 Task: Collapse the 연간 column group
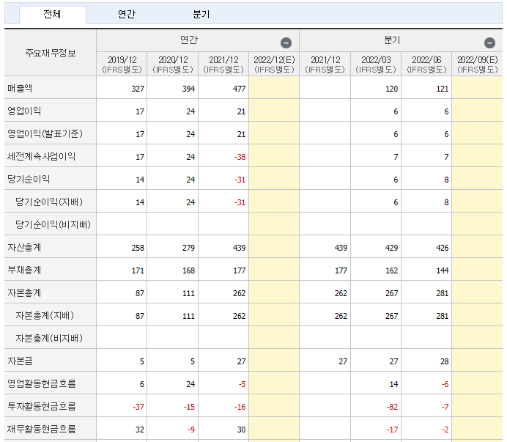pyautogui.click(x=286, y=43)
